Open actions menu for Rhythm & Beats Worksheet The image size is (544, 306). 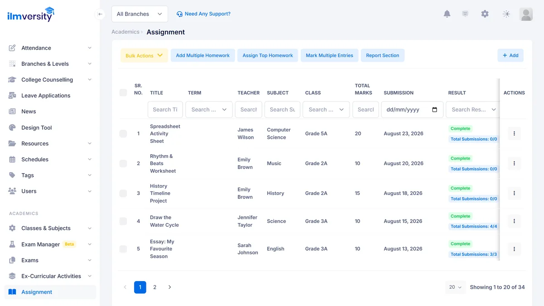pyautogui.click(x=514, y=164)
